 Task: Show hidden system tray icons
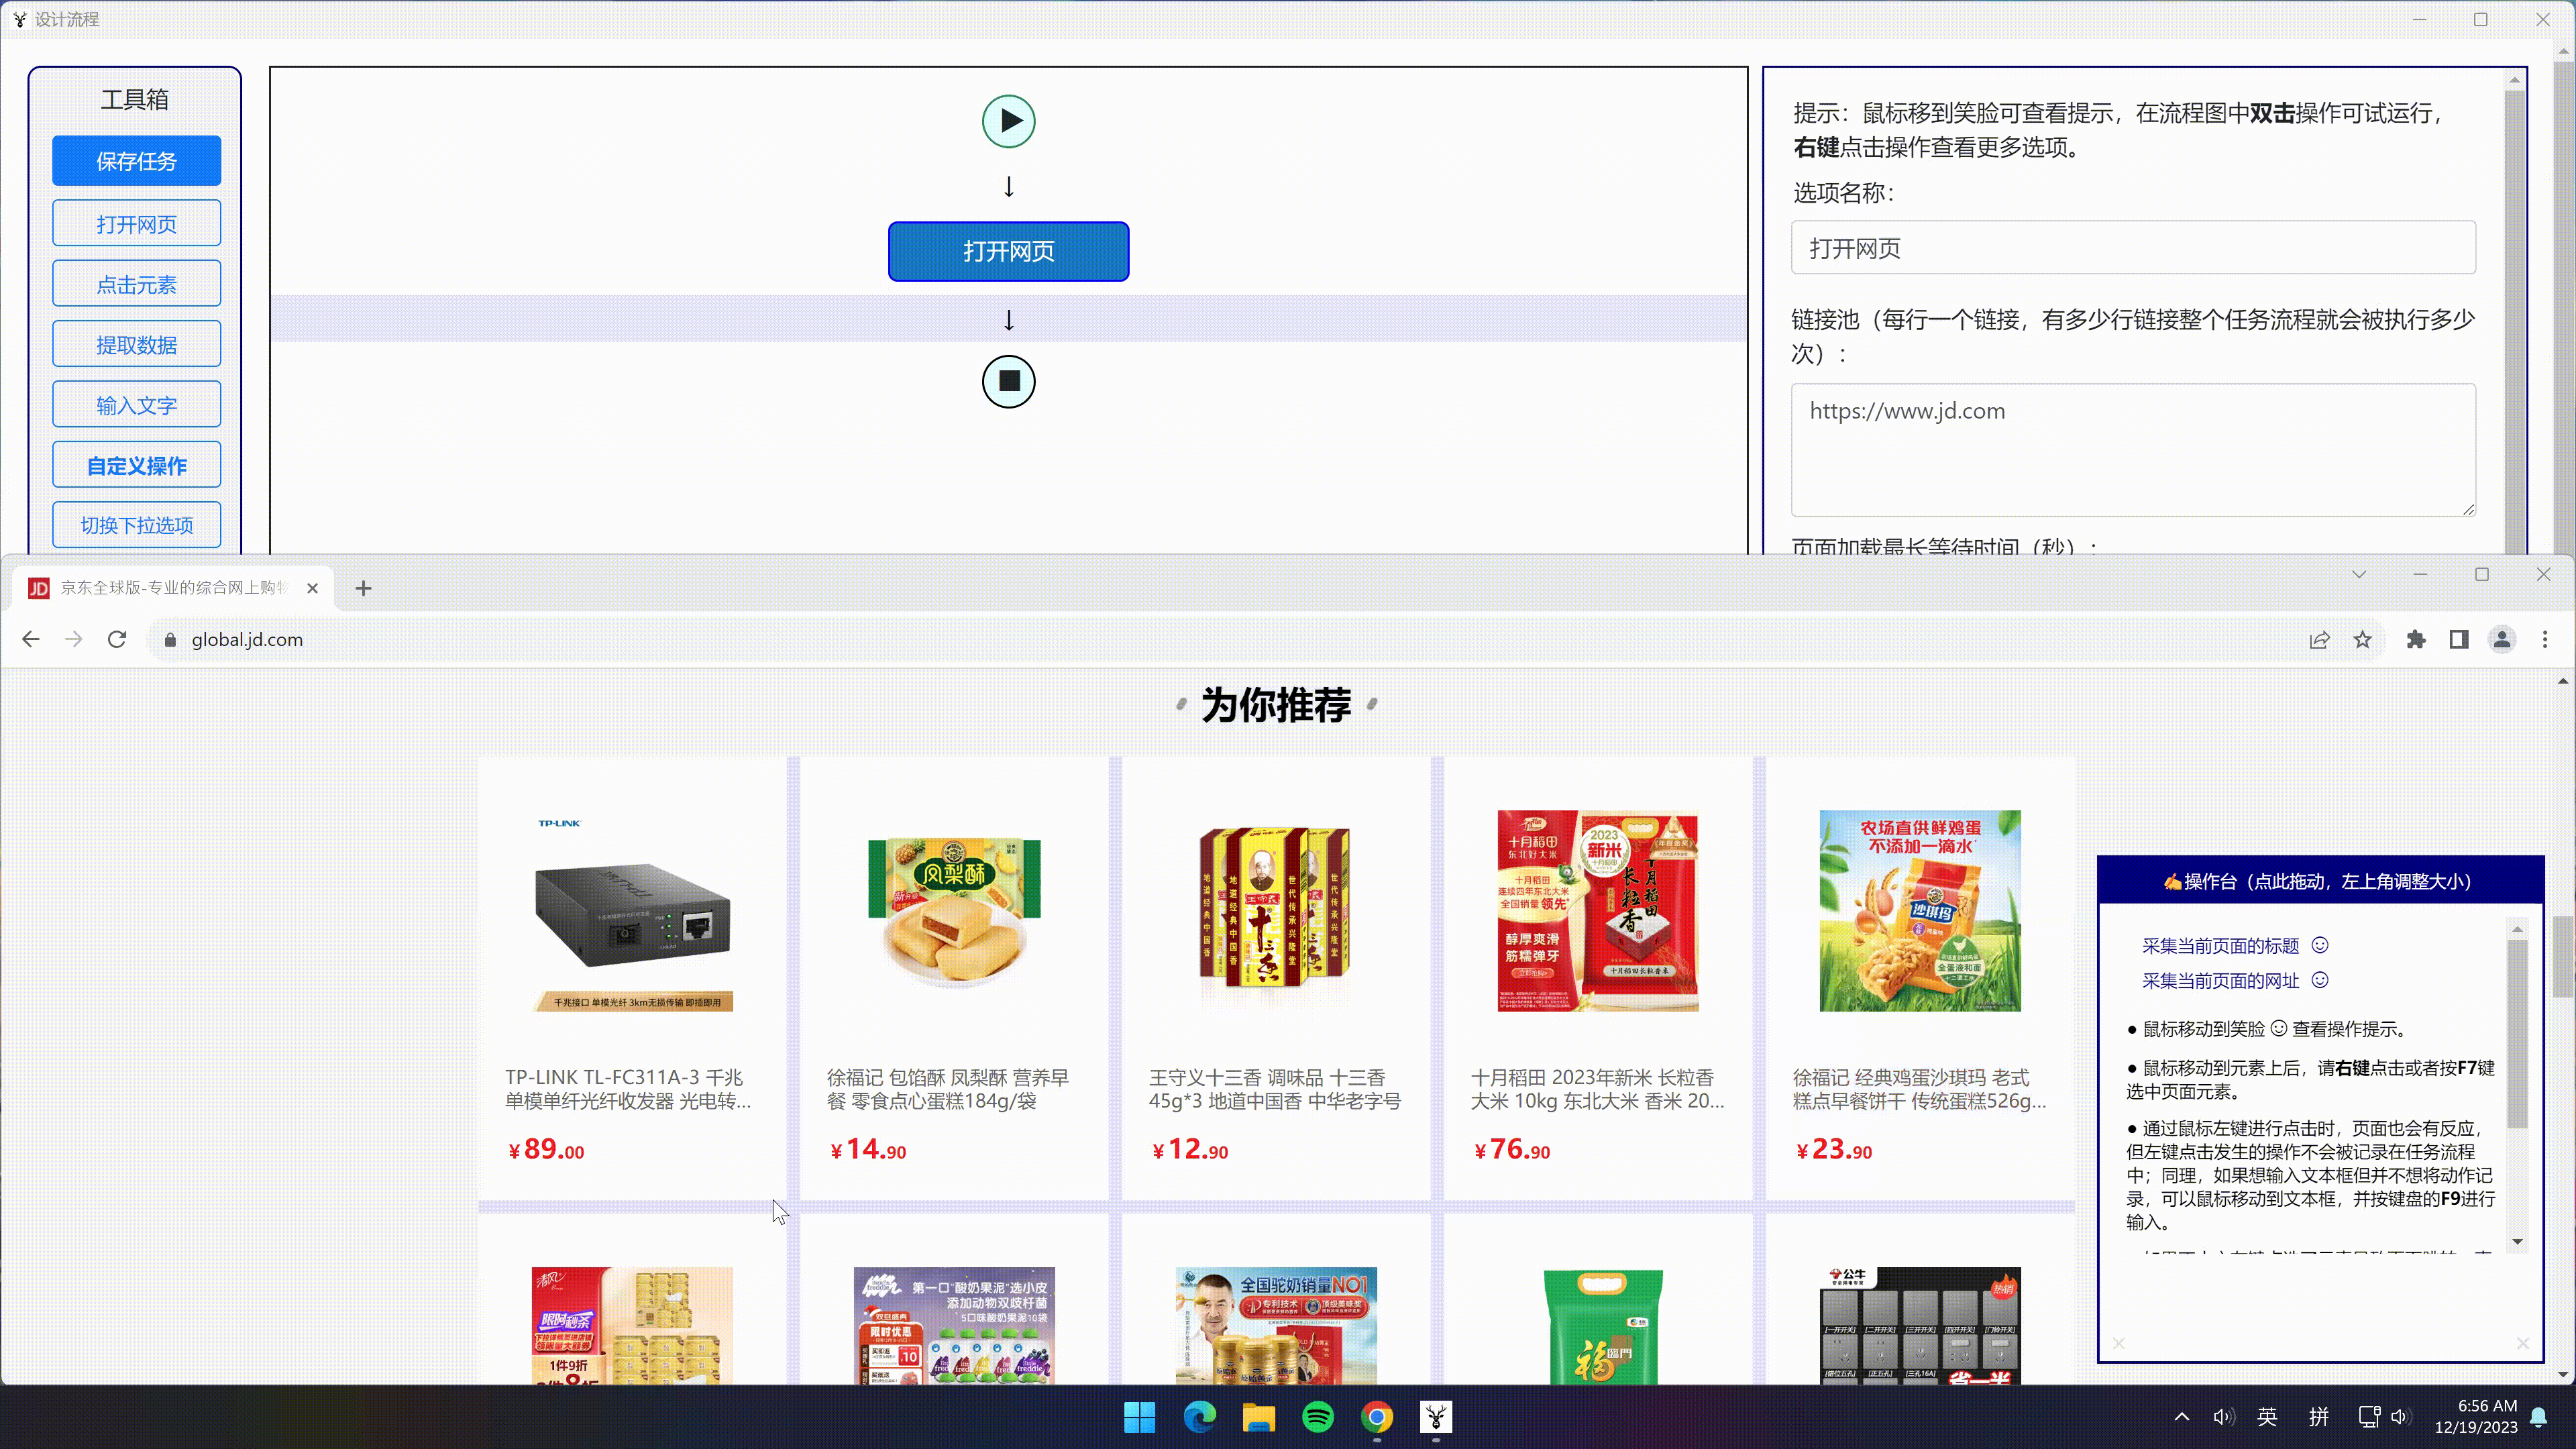click(x=2182, y=1416)
